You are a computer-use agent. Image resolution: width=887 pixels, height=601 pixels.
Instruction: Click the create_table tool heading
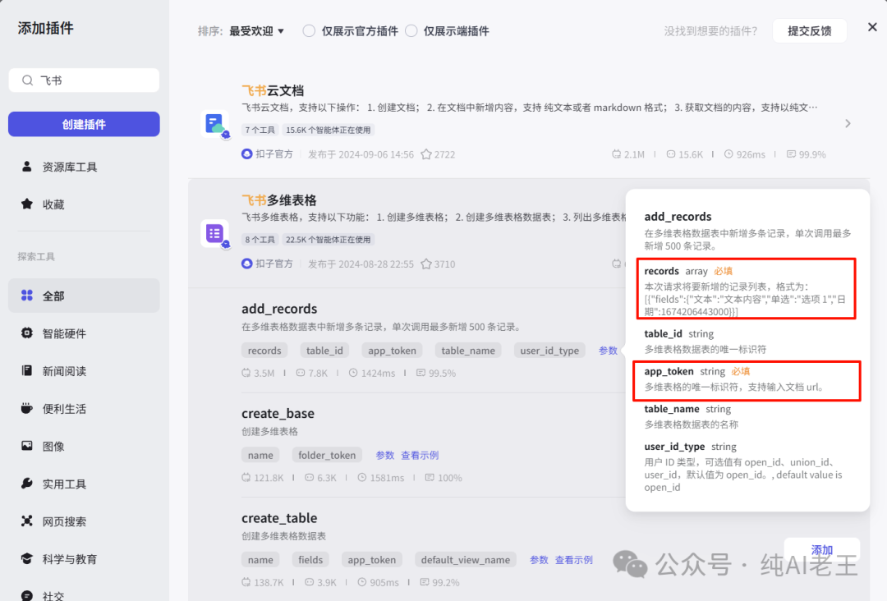279,518
